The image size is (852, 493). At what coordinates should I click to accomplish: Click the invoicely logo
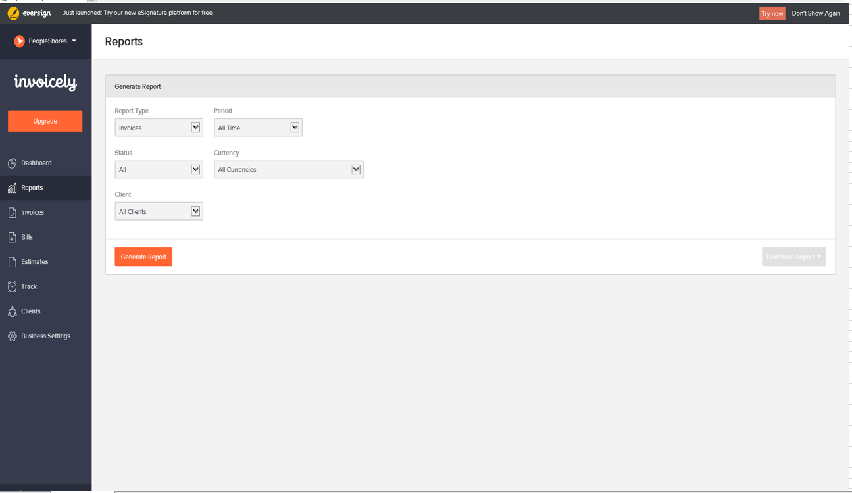(45, 82)
